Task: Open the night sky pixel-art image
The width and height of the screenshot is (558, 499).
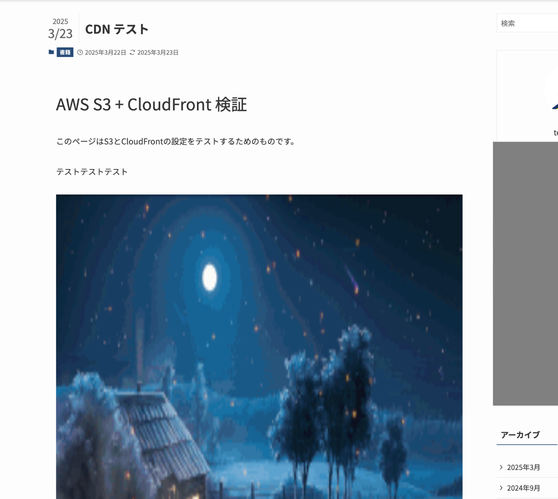Action: 259,347
